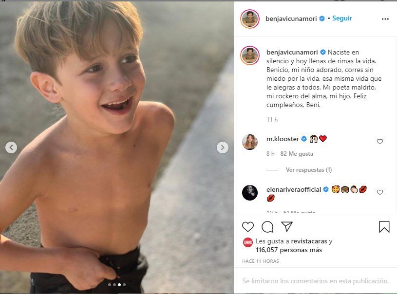The height and width of the screenshot is (294, 397).
Task: Like elenariveraofficial's comment heart
Action: (x=380, y=192)
